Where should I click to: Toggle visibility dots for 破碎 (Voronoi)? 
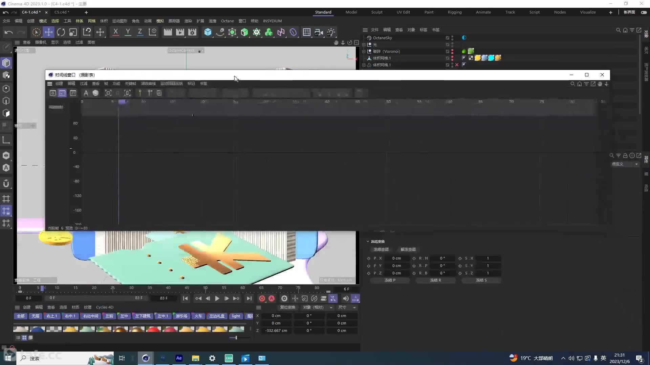pos(452,51)
